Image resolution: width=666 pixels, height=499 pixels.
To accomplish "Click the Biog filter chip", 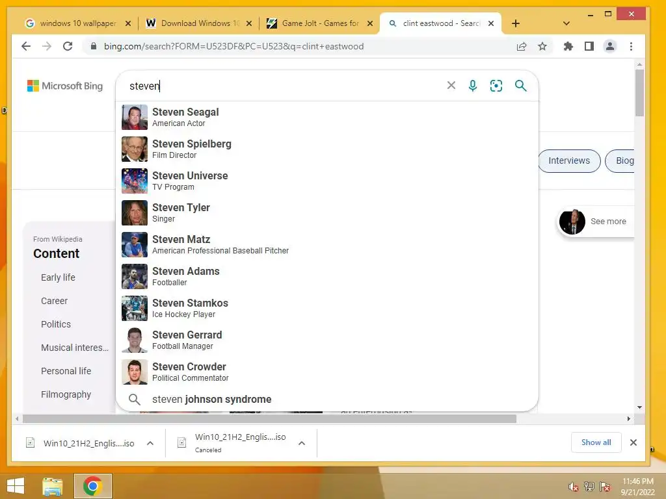I will pos(620,161).
